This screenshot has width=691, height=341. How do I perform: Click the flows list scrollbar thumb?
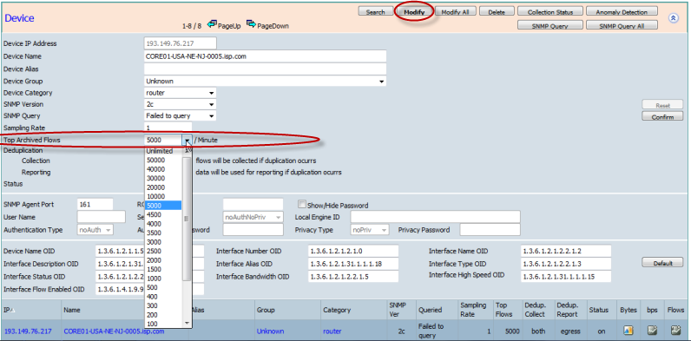click(x=186, y=219)
